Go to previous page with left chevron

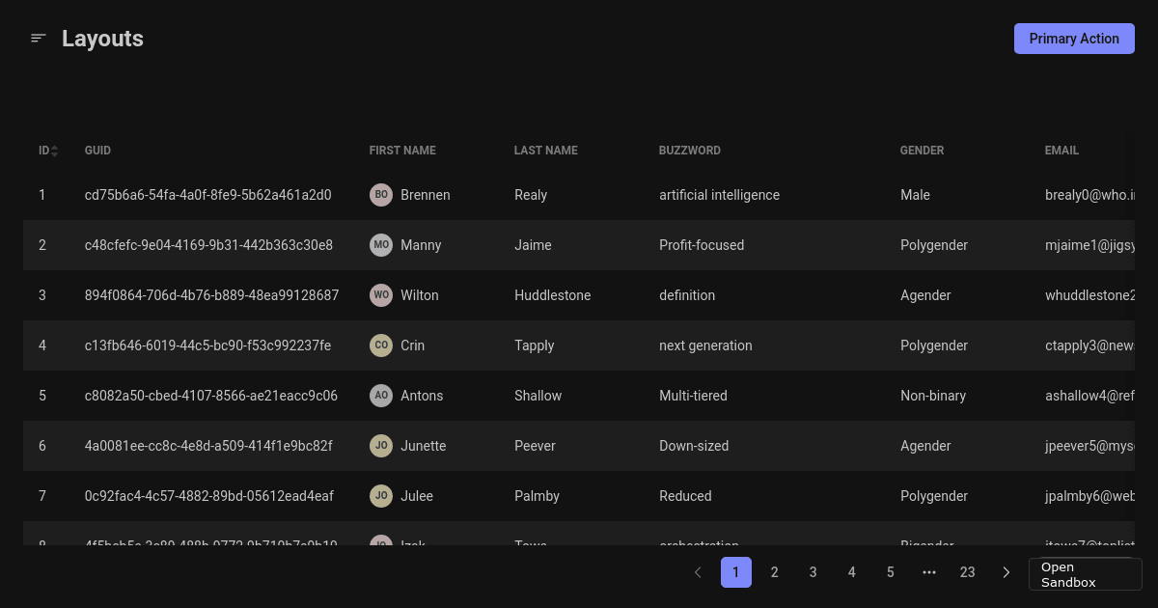click(697, 571)
